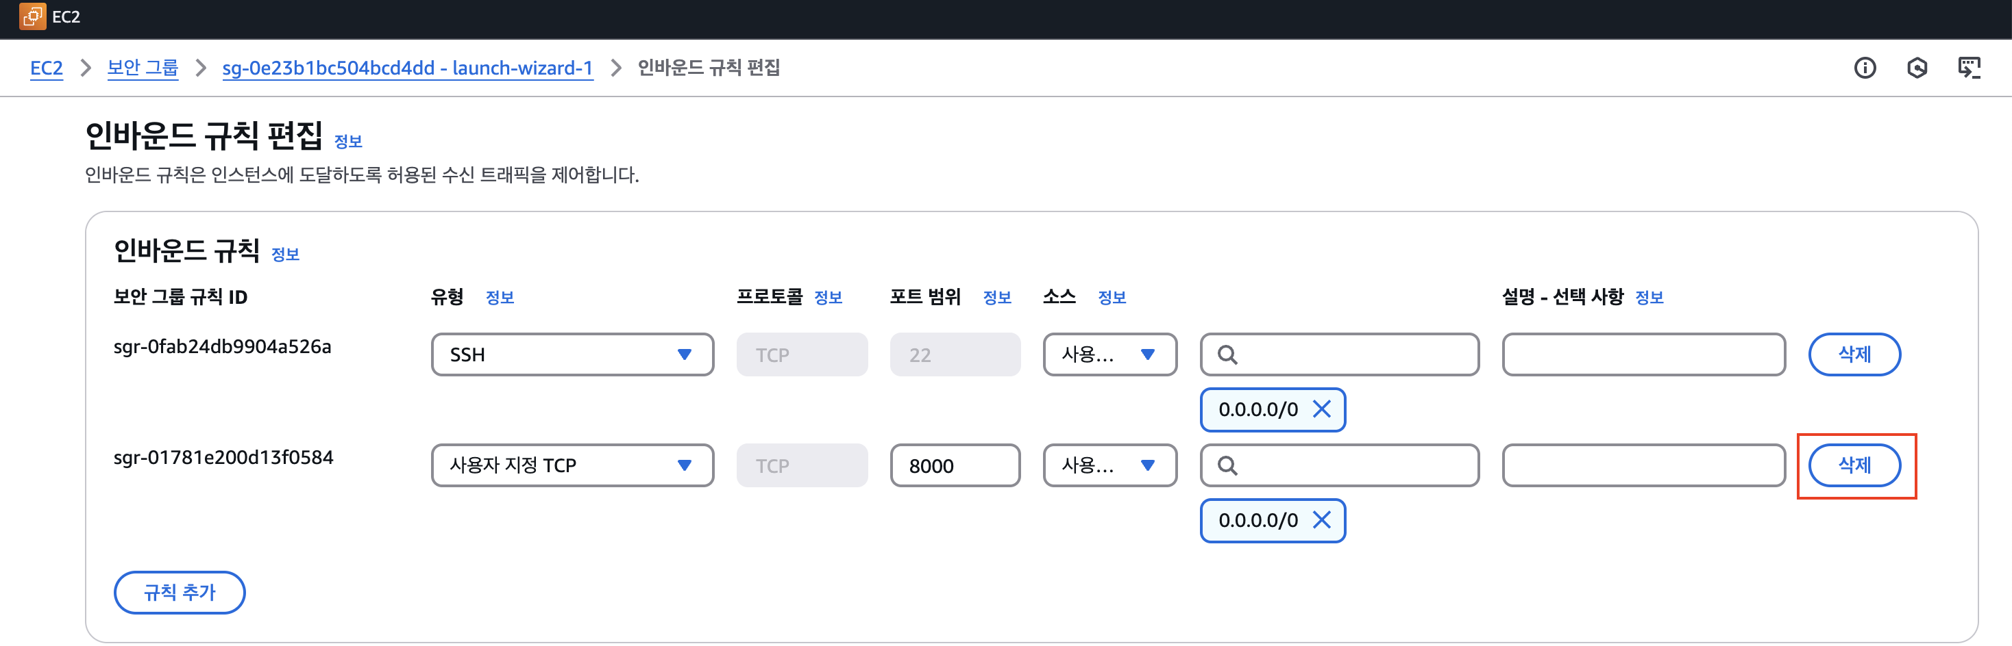Viewport: 2012px width, 646px height.
Task: Open the 사용자 지정 TCP type dropdown
Action: click(x=572, y=465)
